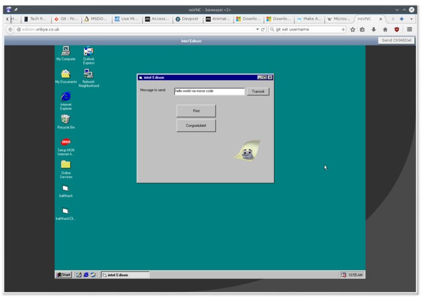Viewport: 422px width, 300px height.
Task: Launch Internet Explorer desktop icon
Action: point(66,101)
